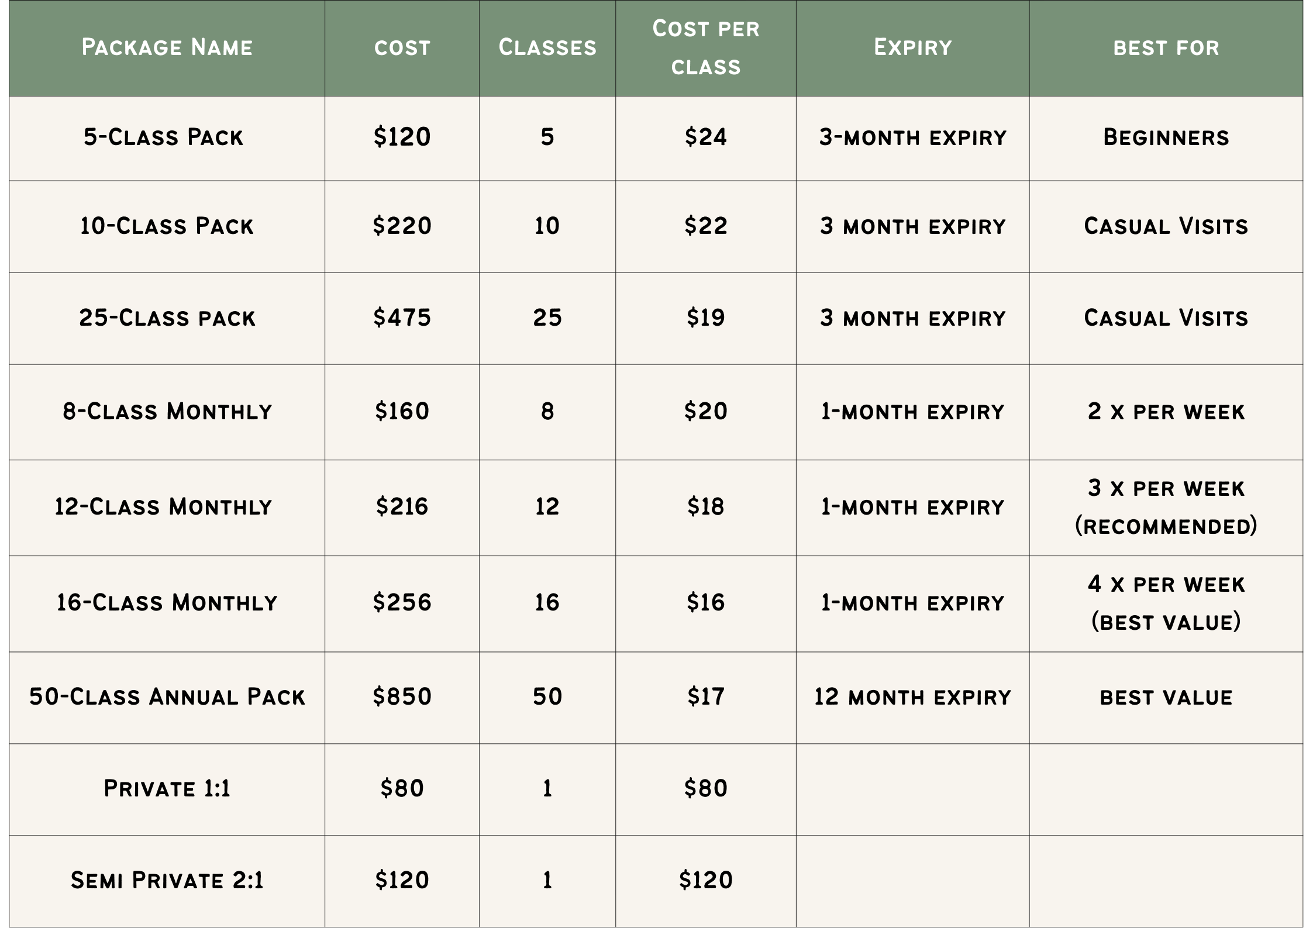Viewport: 1313px width, 928px height.
Task: Click the Beginners best-for cell
Action: [1166, 137]
